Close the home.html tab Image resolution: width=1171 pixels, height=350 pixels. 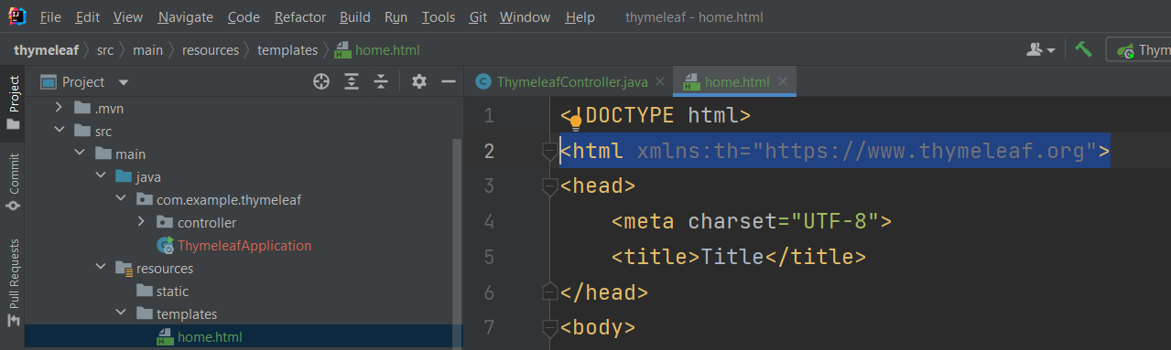[x=783, y=82]
